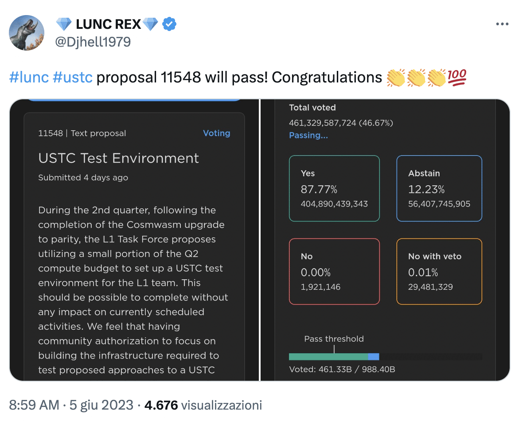Click the voting progress bar
Image resolution: width=515 pixels, height=422 pixels.
click(x=386, y=356)
